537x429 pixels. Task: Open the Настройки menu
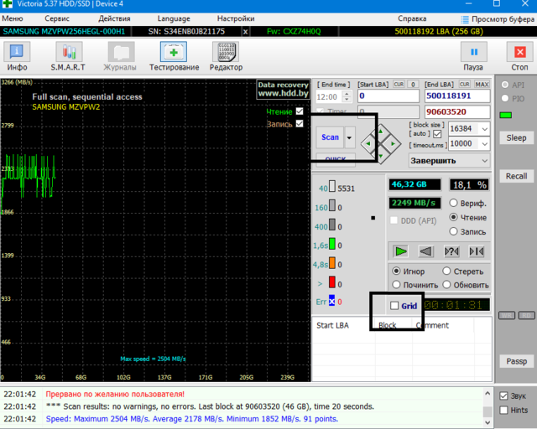click(x=236, y=18)
